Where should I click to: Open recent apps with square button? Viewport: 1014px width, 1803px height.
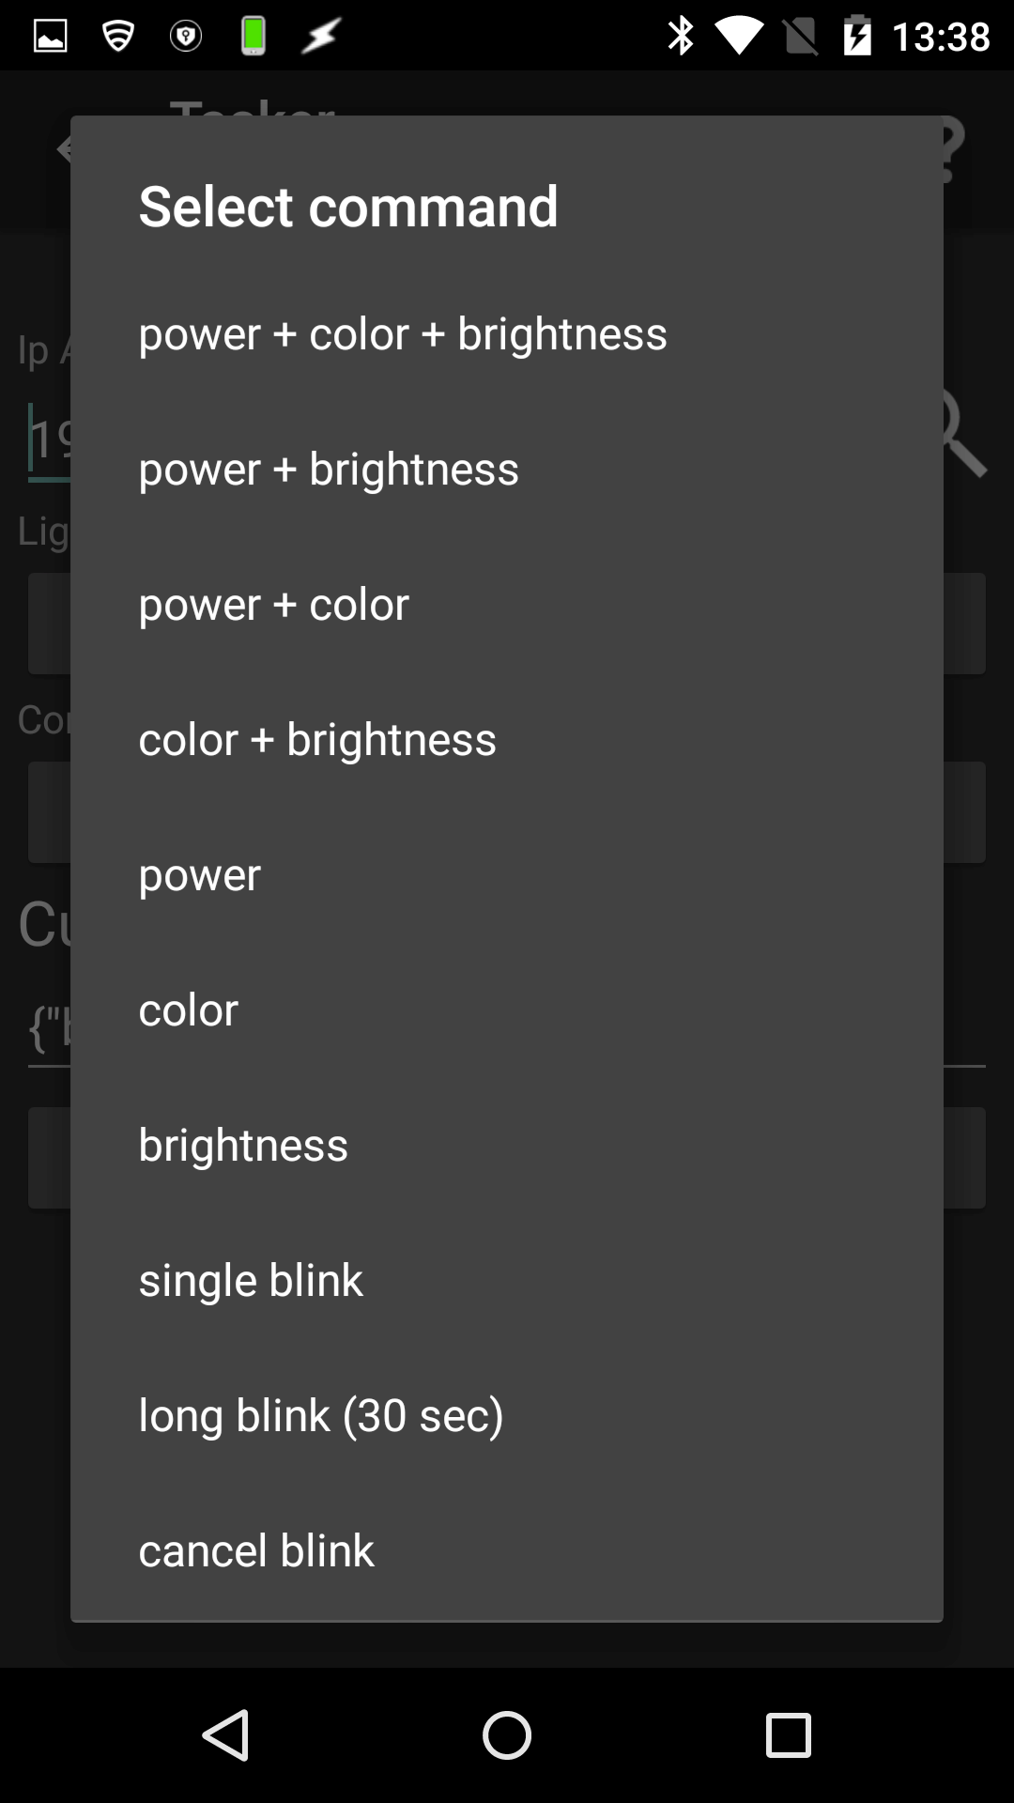(789, 1734)
